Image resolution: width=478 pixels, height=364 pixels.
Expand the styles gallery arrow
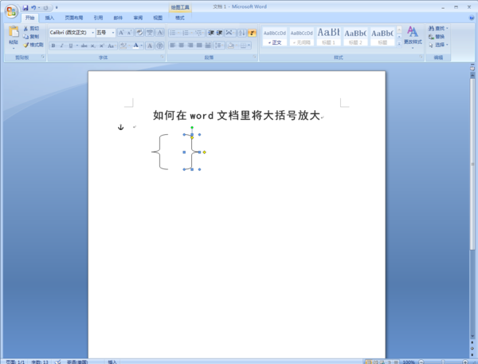click(x=399, y=44)
